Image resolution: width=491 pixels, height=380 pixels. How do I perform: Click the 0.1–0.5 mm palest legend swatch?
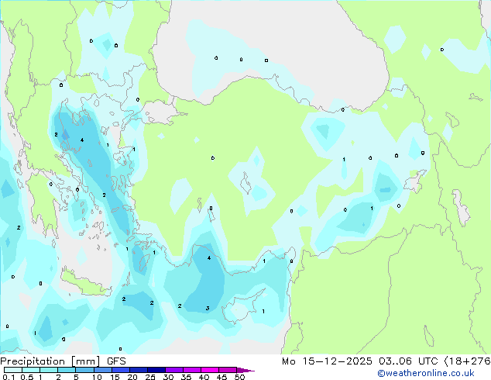tap(13, 370)
